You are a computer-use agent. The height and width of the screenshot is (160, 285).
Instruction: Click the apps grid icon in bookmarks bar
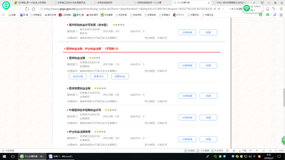click(281, 15)
